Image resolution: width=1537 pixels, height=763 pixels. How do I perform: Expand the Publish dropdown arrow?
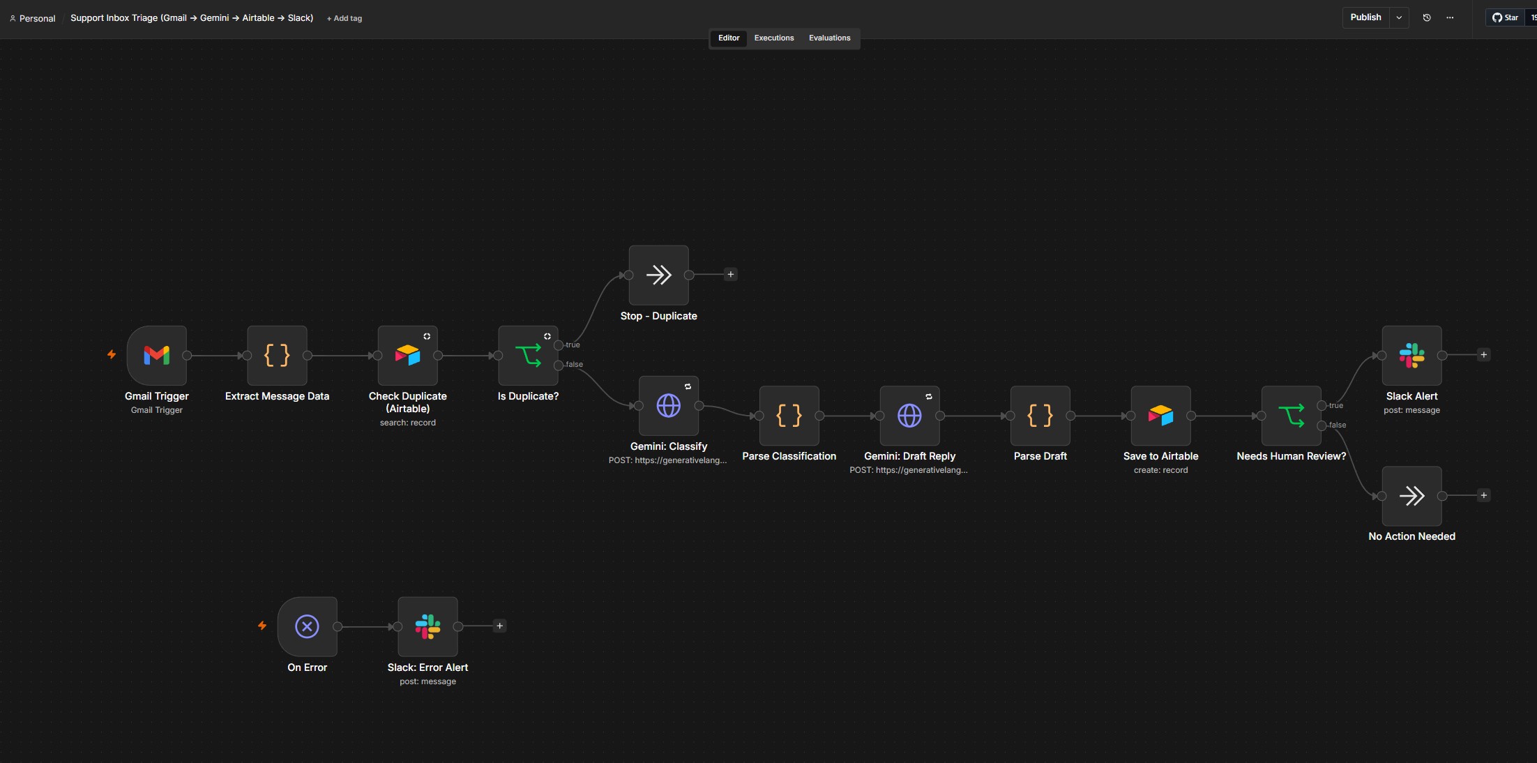pos(1399,17)
